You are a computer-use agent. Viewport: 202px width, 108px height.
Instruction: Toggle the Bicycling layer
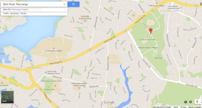14,13
